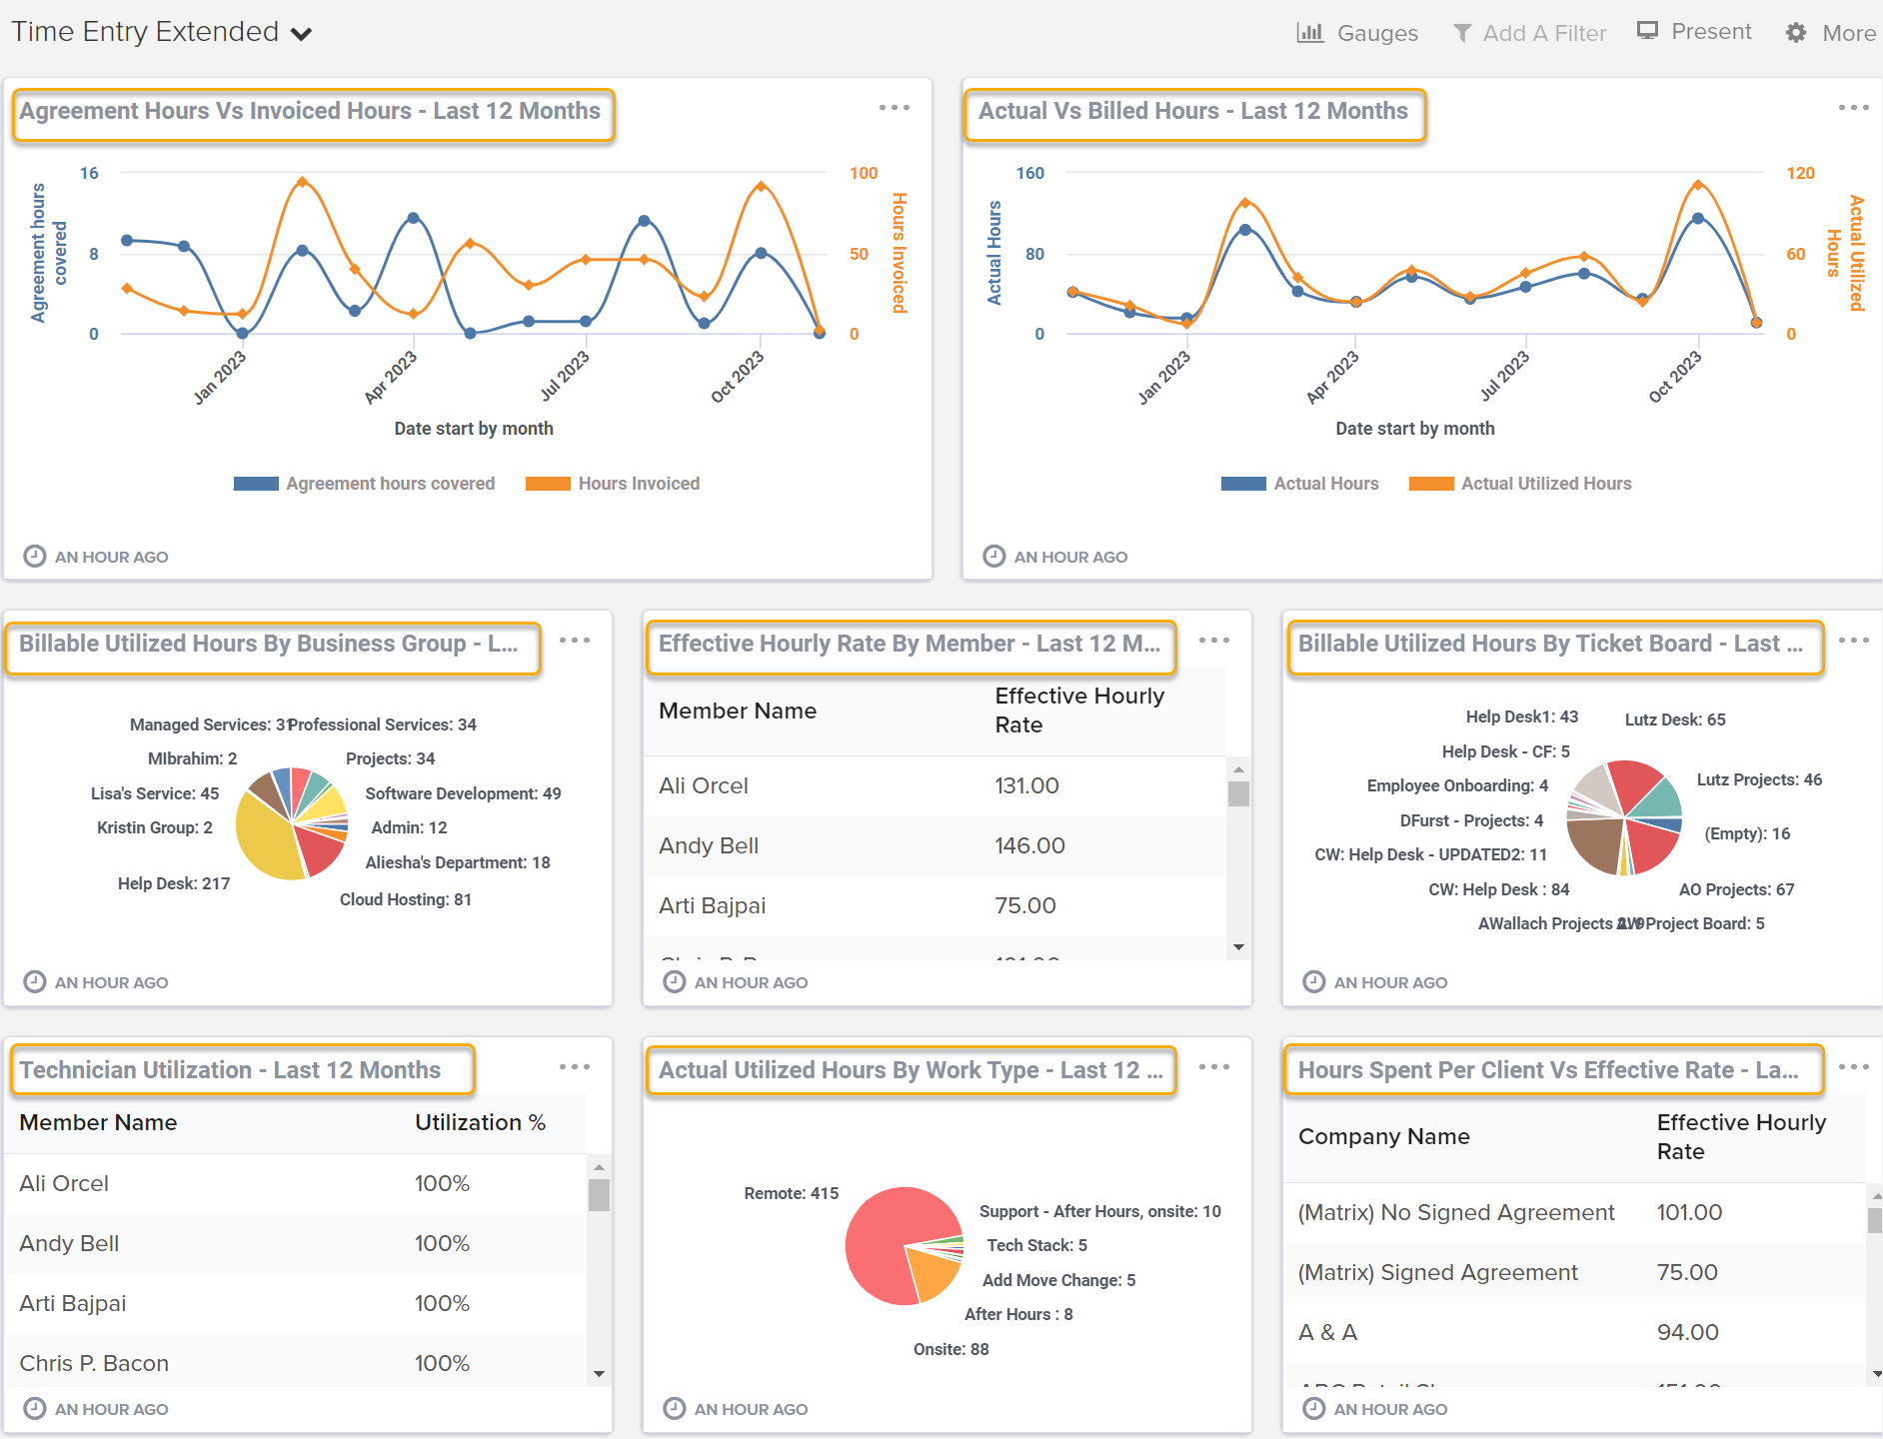Toggle Hours Invoiced orange legend swatch

click(548, 484)
